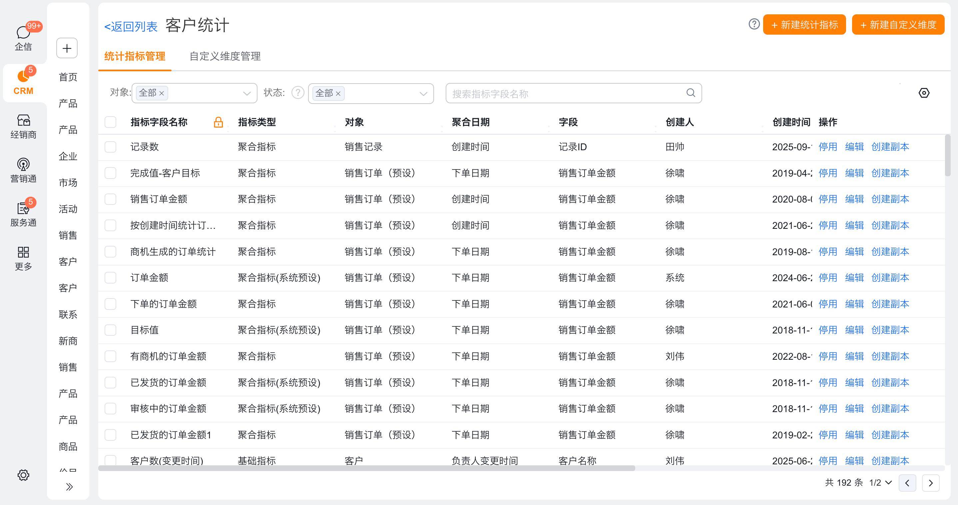This screenshot has width=958, height=505.
Task: Open the 经销商 store icon
Action: (x=23, y=121)
